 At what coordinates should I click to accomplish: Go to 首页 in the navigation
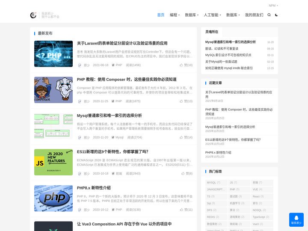click(x=161, y=15)
